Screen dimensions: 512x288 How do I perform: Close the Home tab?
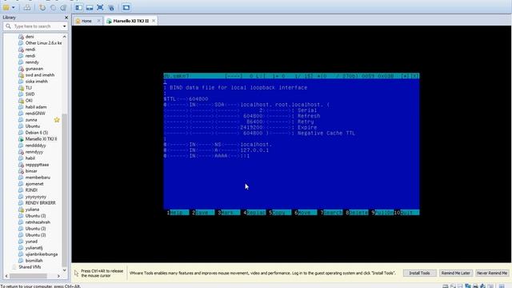click(98, 21)
